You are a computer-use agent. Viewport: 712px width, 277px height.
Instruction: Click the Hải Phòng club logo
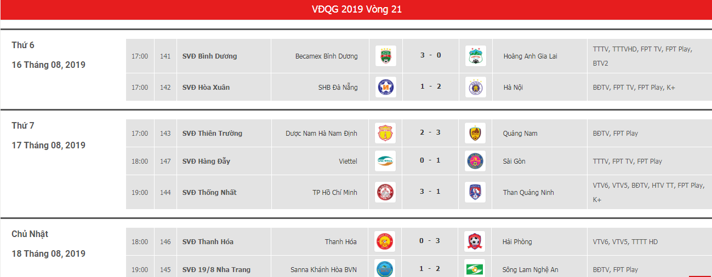pos(475,241)
